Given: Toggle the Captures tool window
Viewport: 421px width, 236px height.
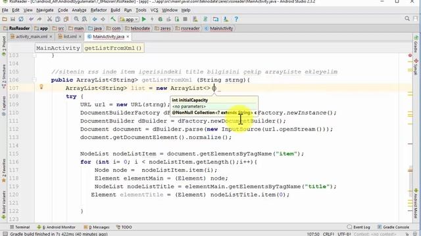Looking at the screenshot, I should [3, 106].
